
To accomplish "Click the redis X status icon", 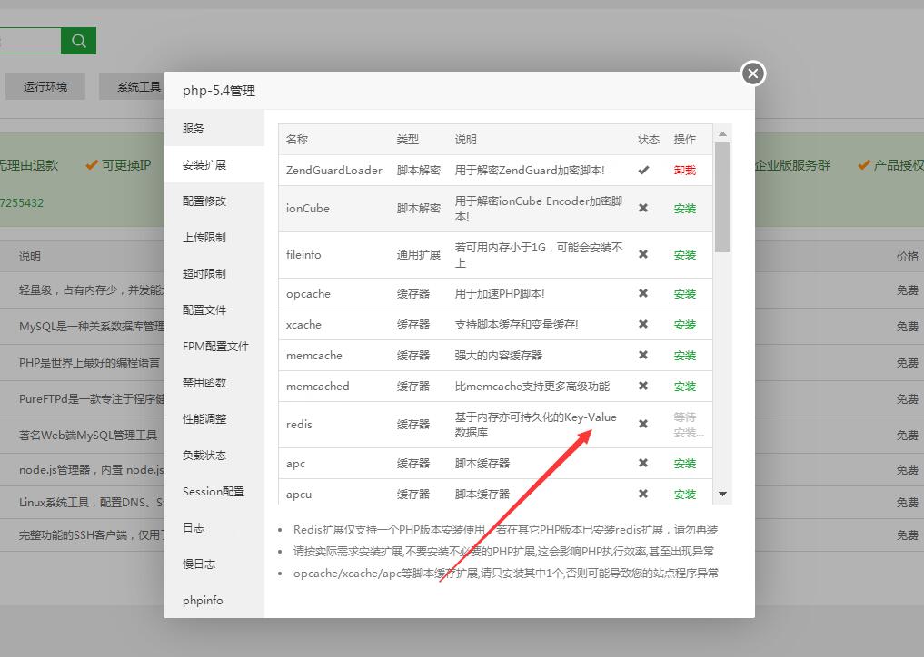I will click(x=643, y=424).
